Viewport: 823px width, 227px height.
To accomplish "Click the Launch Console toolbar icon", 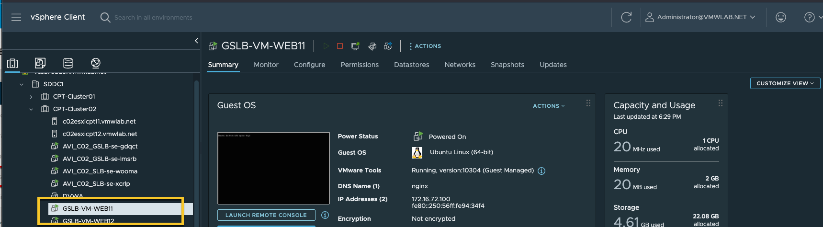I will [355, 46].
